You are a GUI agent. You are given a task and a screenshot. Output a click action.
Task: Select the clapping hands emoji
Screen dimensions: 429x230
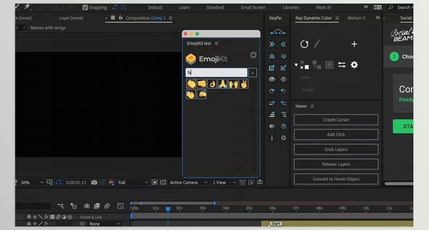[191, 84]
